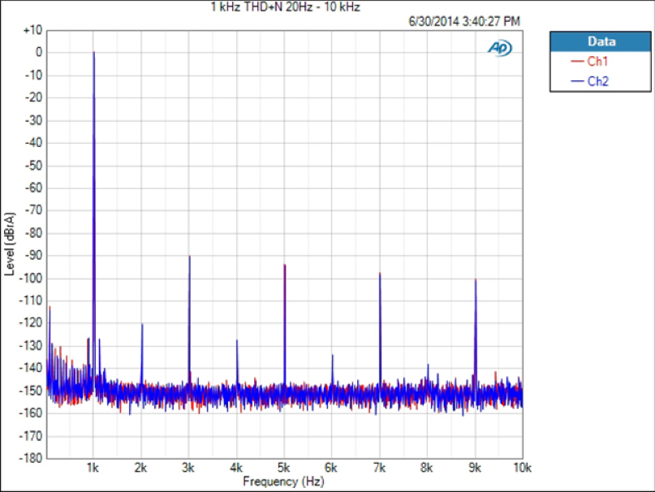The height and width of the screenshot is (492, 655).
Task: Click the Data legend header
Action: (601, 41)
